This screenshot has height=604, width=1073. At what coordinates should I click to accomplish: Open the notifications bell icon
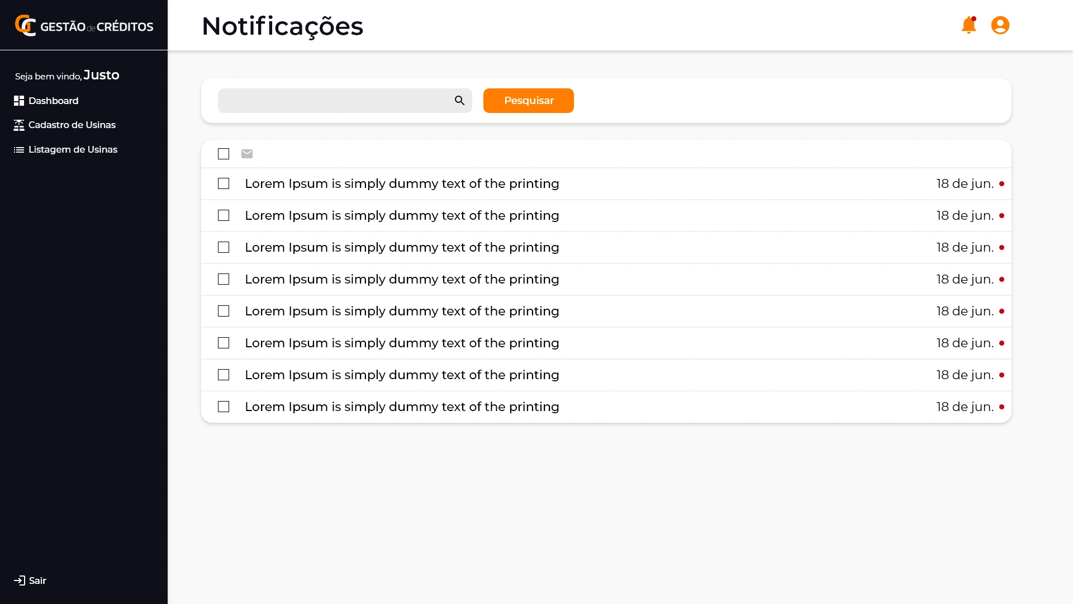point(968,26)
